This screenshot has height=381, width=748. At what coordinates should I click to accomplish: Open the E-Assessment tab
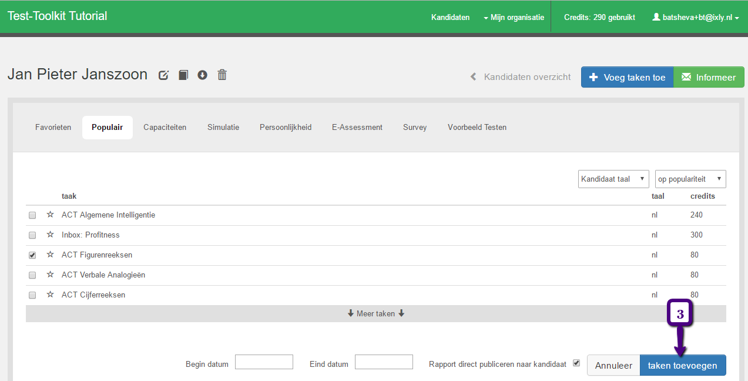point(357,127)
